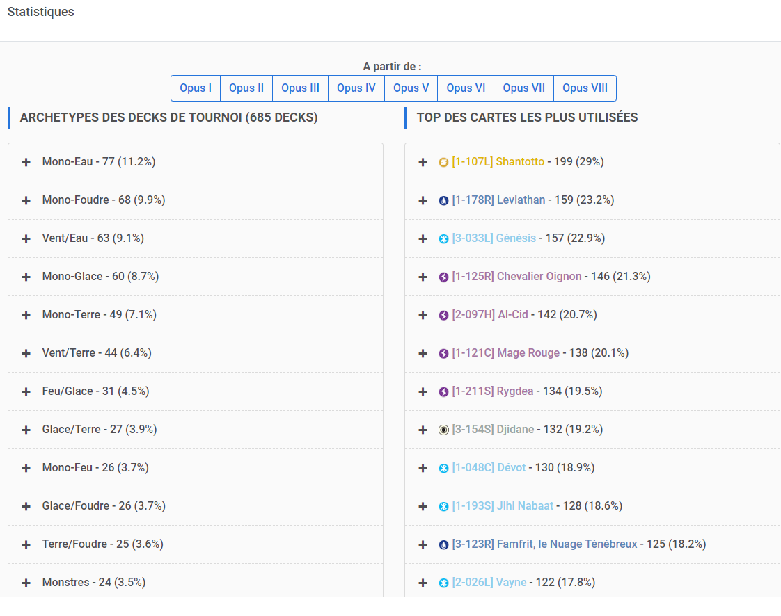Image resolution: width=781 pixels, height=616 pixels.
Task: Expand the Mono-Terre archetype row
Action: pyautogui.click(x=26, y=316)
